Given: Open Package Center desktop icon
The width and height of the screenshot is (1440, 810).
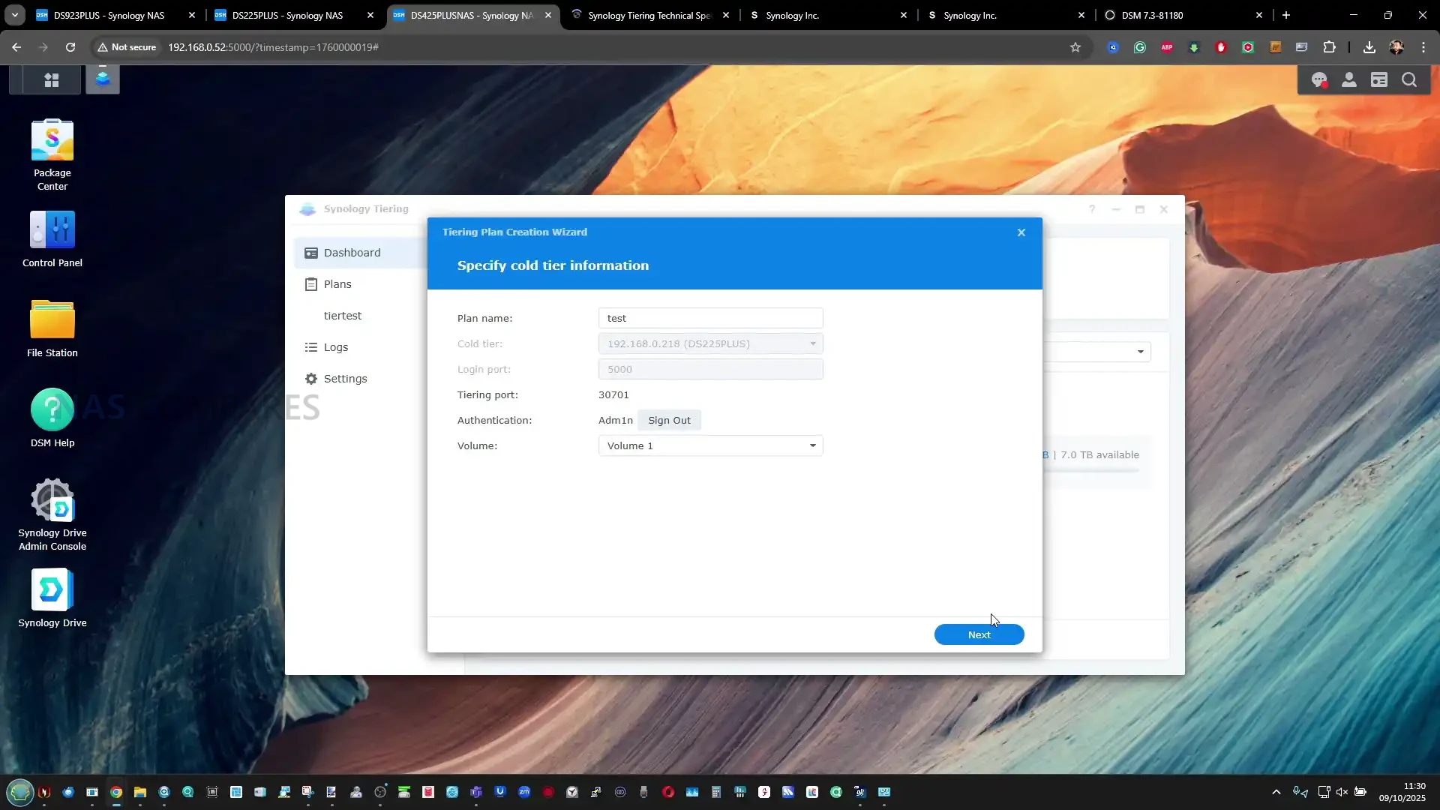Looking at the screenshot, I should (x=52, y=141).
